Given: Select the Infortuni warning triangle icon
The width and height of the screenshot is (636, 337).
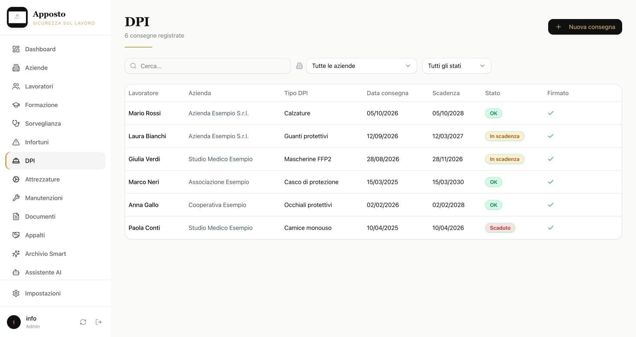Looking at the screenshot, I should (16, 142).
